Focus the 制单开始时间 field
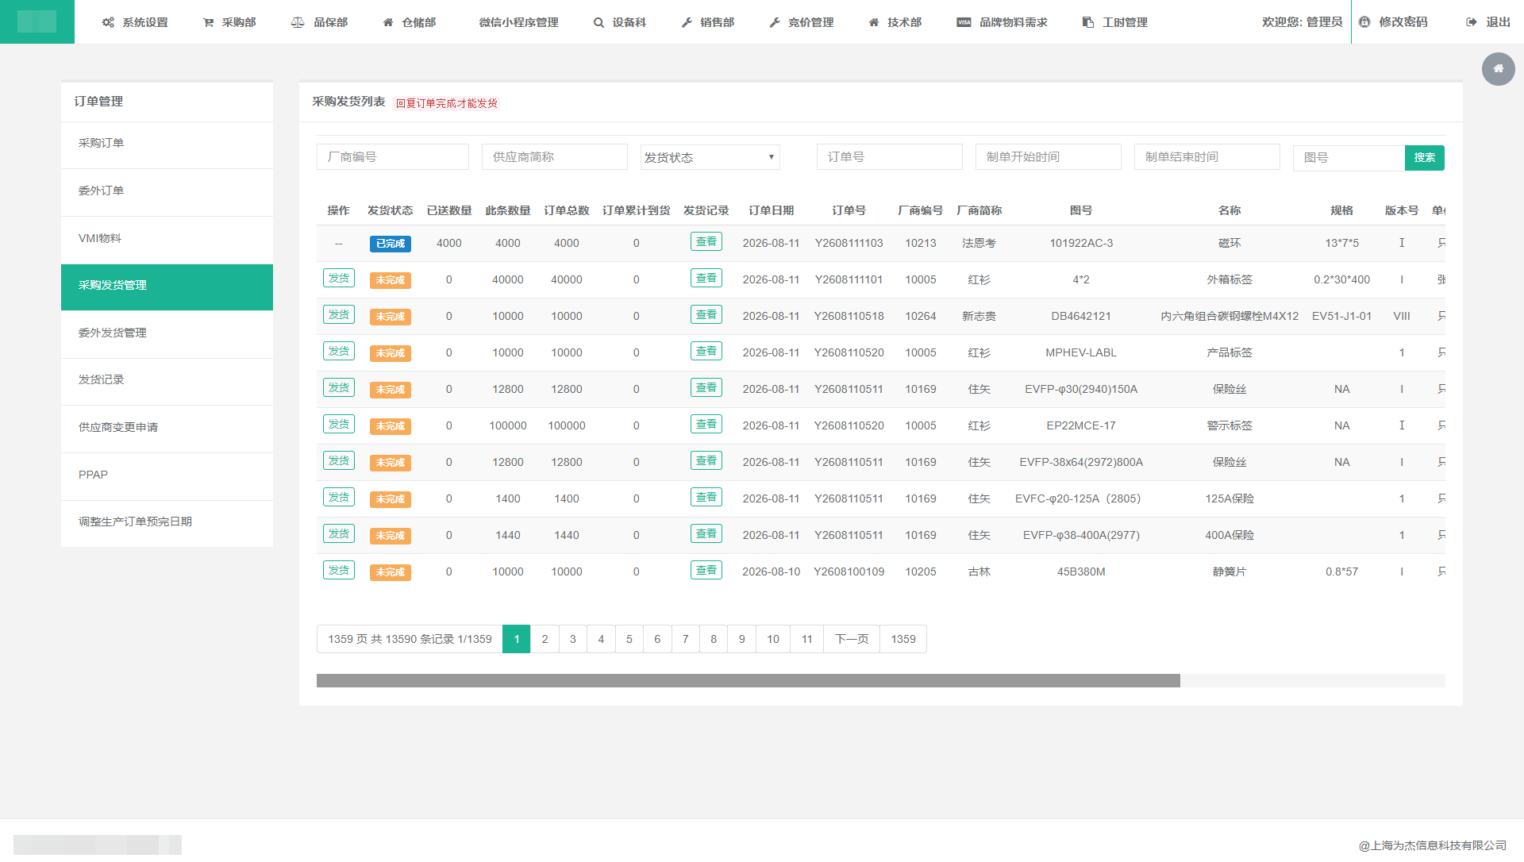 (x=1049, y=157)
